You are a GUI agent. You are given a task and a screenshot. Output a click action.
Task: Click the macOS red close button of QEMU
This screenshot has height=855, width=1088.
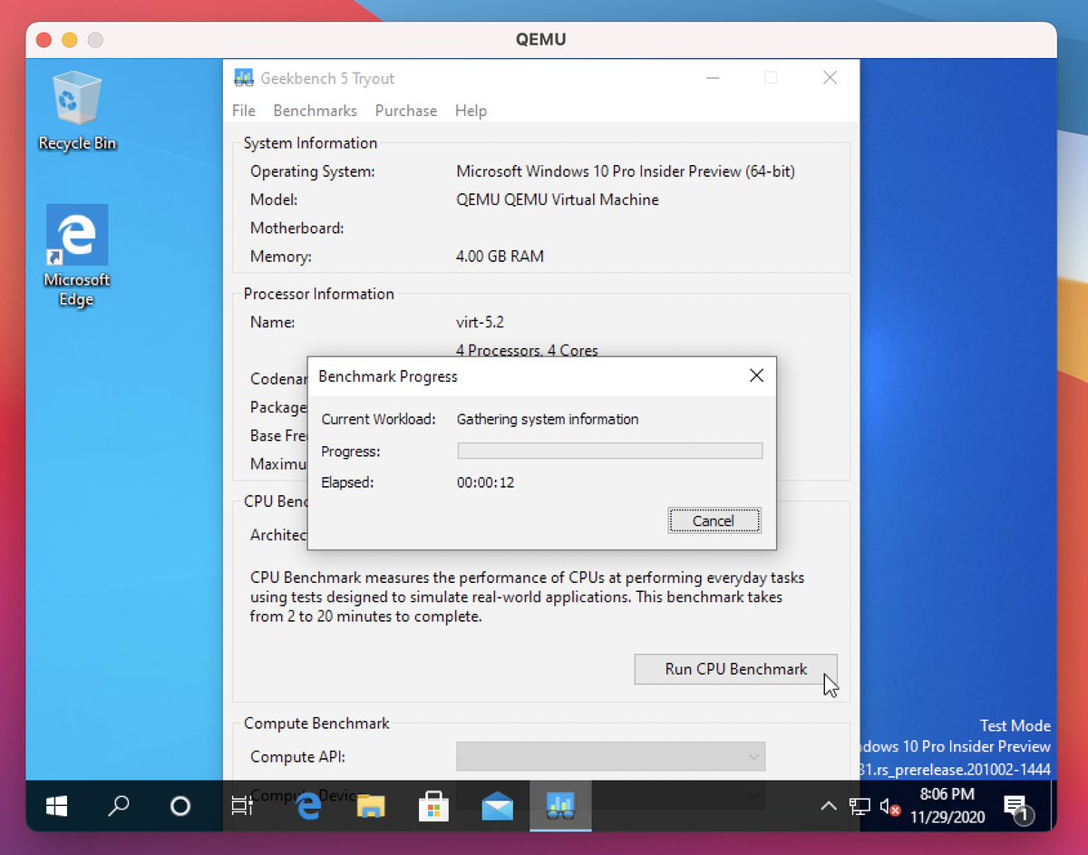[x=45, y=40]
